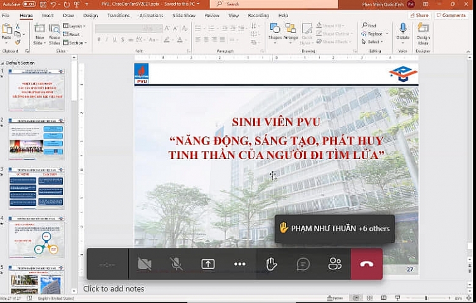Go to the Review tab
476x303 pixels.
click(x=212, y=15)
